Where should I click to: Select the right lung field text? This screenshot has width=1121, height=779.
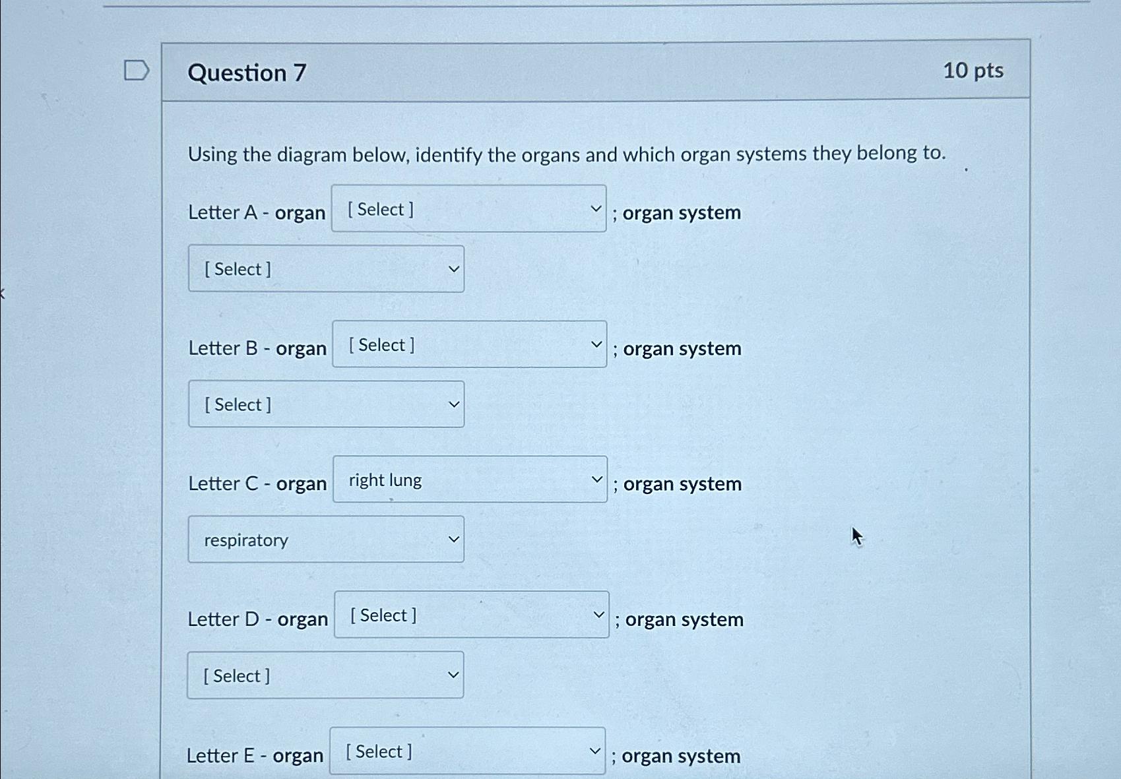[x=383, y=480]
